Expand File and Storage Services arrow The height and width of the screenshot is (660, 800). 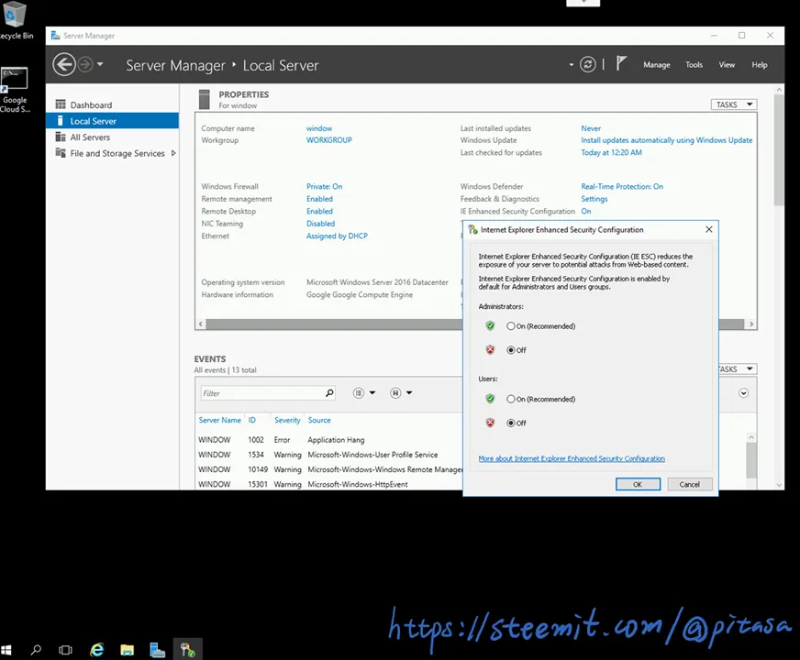tap(173, 153)
